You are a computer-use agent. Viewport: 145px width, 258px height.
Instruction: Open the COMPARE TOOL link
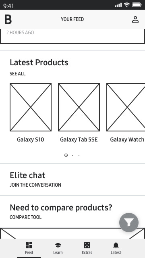pyautogui.click(x=26, y=217)
